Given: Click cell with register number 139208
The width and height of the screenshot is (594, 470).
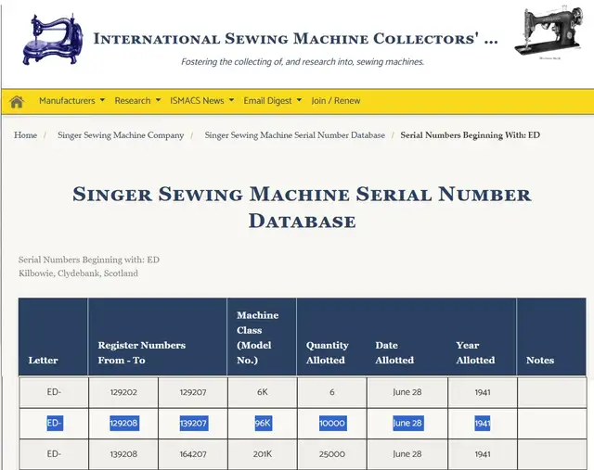Looking at the screenshot, I should (x=123, y=454).
